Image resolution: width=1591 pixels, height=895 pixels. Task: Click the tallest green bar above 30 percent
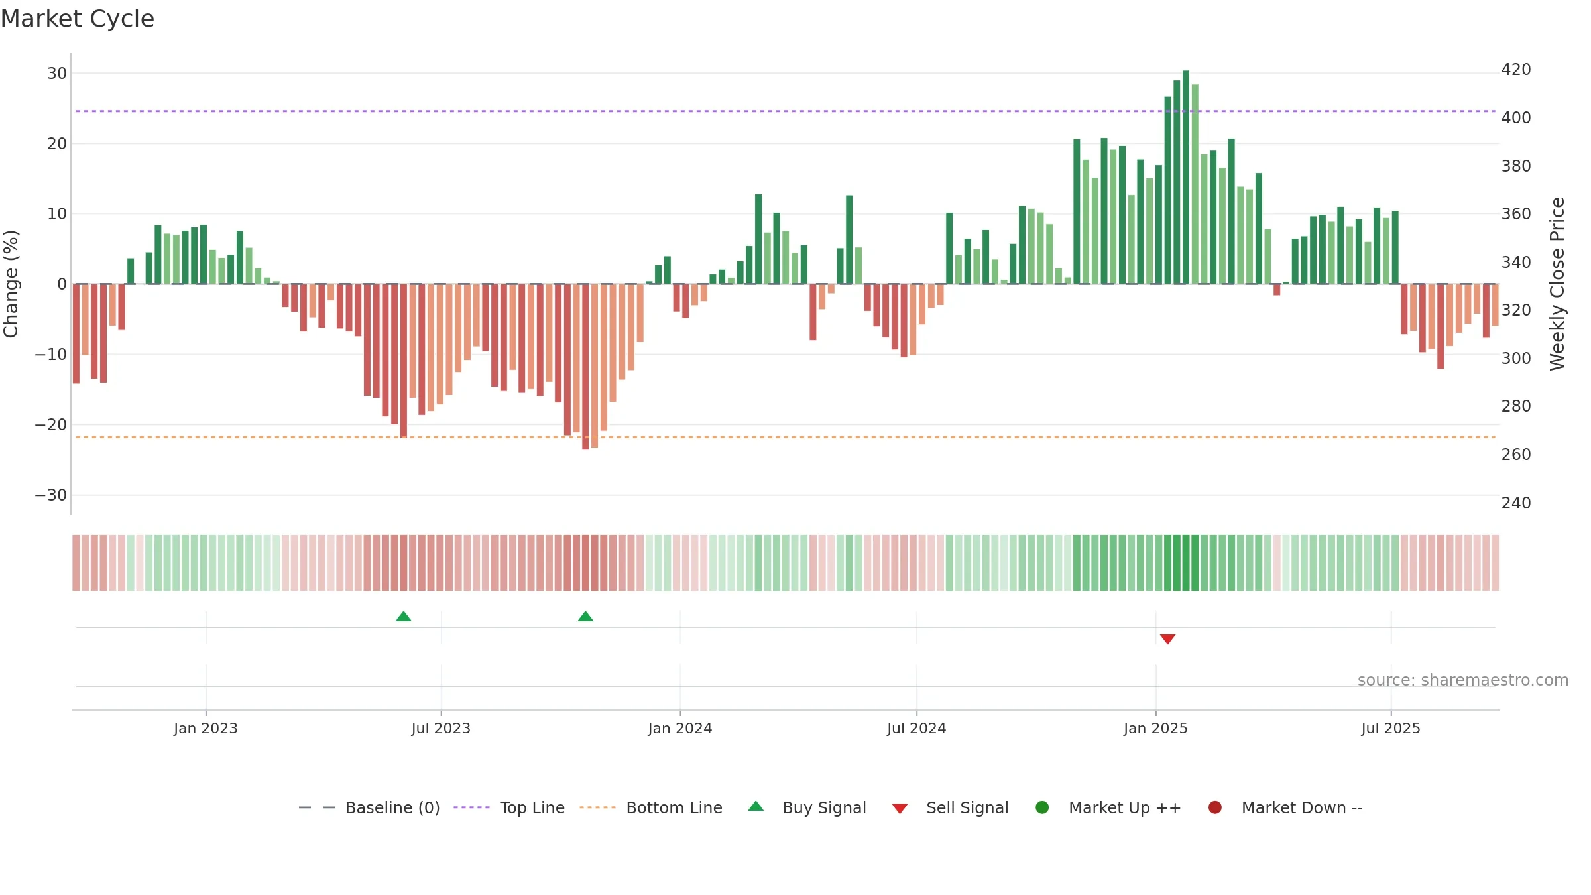1186,177
